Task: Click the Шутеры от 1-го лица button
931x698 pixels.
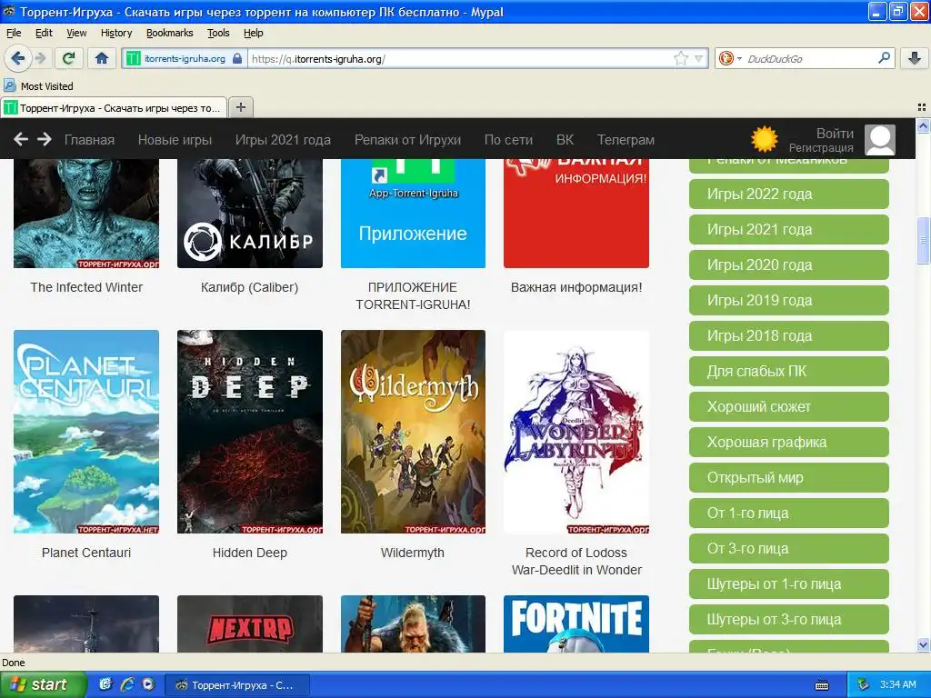Action: 788,584
